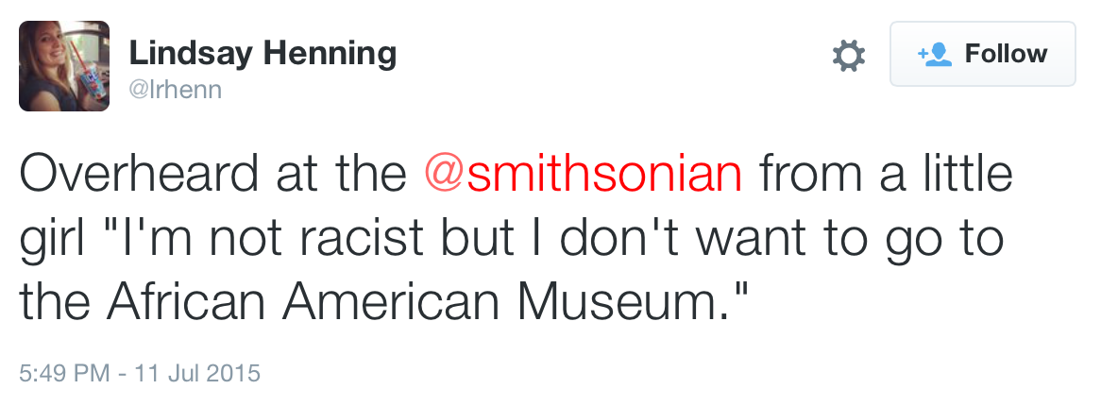Click the word "Museum." ending the tweet
Screen dimensions: 1101x406
click(631, 301)
